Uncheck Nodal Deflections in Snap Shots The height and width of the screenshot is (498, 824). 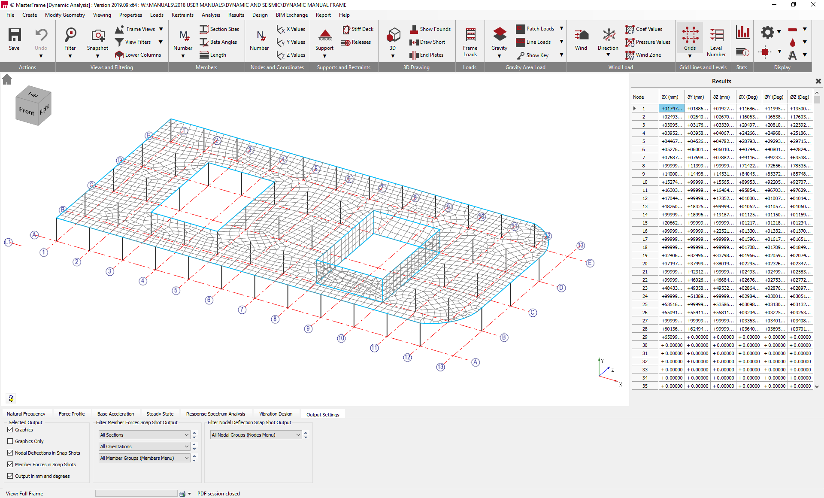click(x=10, y=453)
